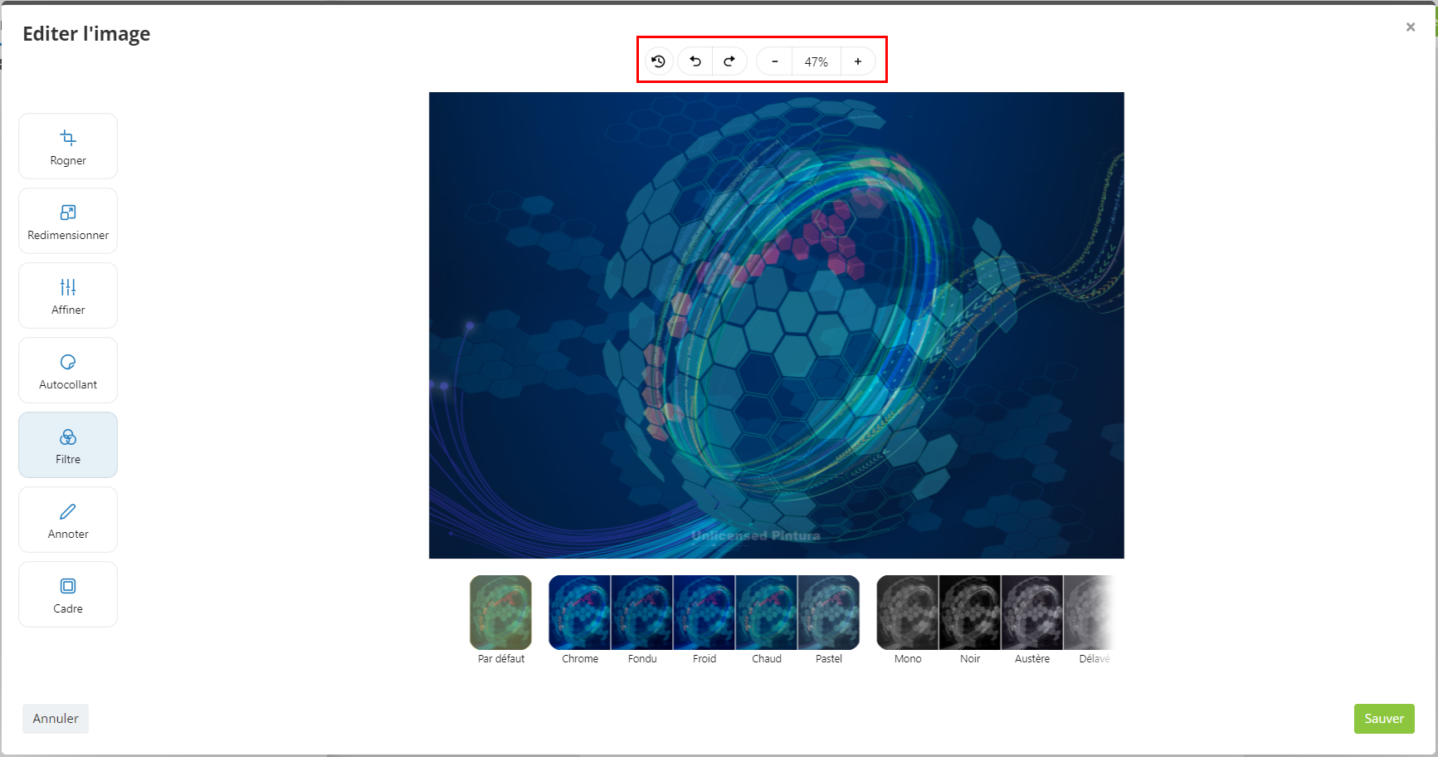This screenshot has height=757, width=1438.
Task: Click the image preview canvas
Action: [x=777, y=325]
